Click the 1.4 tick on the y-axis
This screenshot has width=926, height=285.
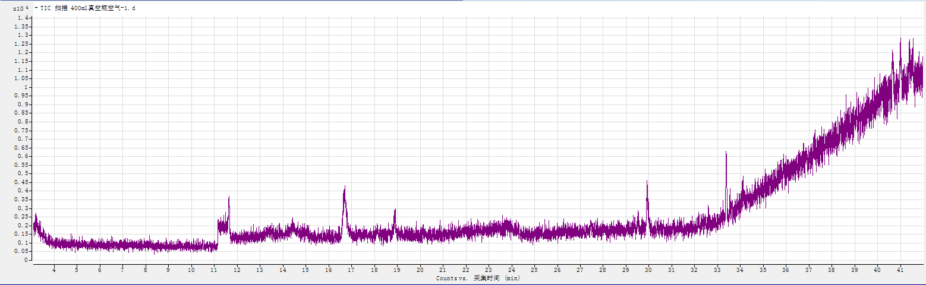pos(23,18)
